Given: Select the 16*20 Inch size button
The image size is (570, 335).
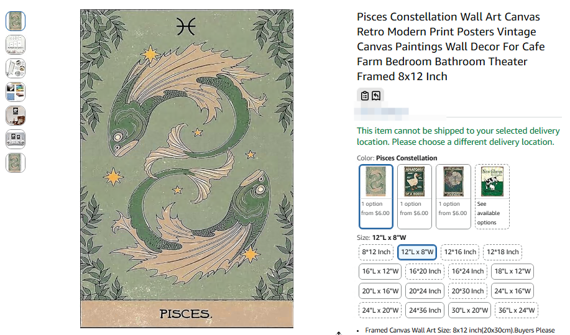Looking at the screenshot, I should 425,271.
